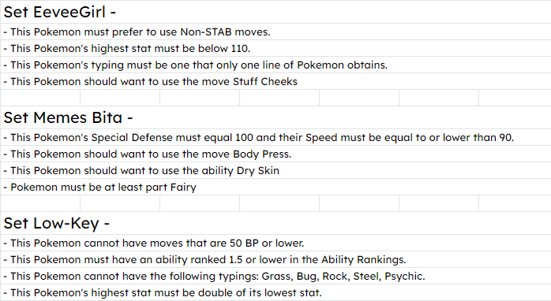Select last empty cell above Low-Key heading
551x301 pixels.
tap(515, 203)
